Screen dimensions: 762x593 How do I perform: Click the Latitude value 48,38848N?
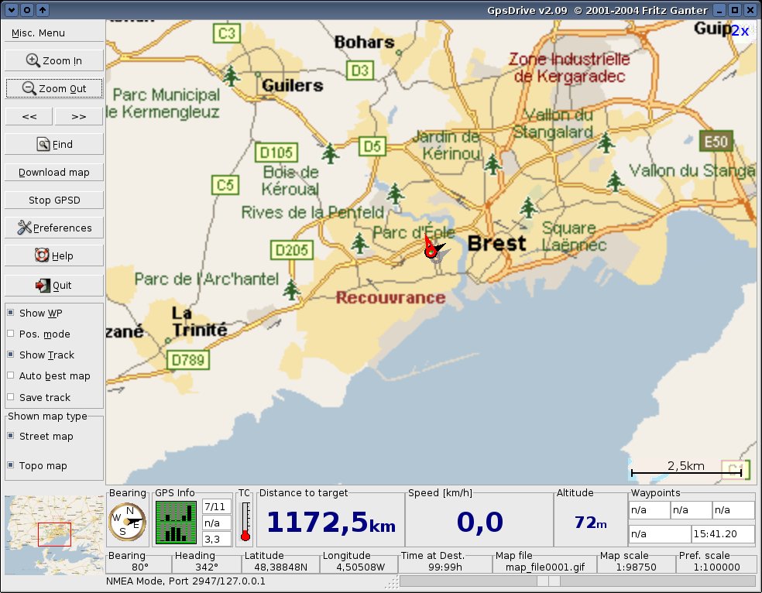click(280, 567)
